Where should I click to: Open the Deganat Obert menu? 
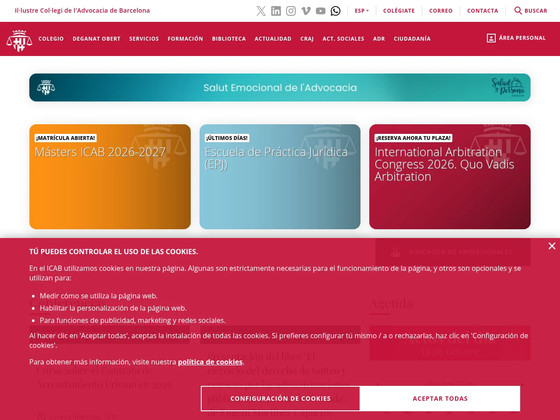pos(97,39)
